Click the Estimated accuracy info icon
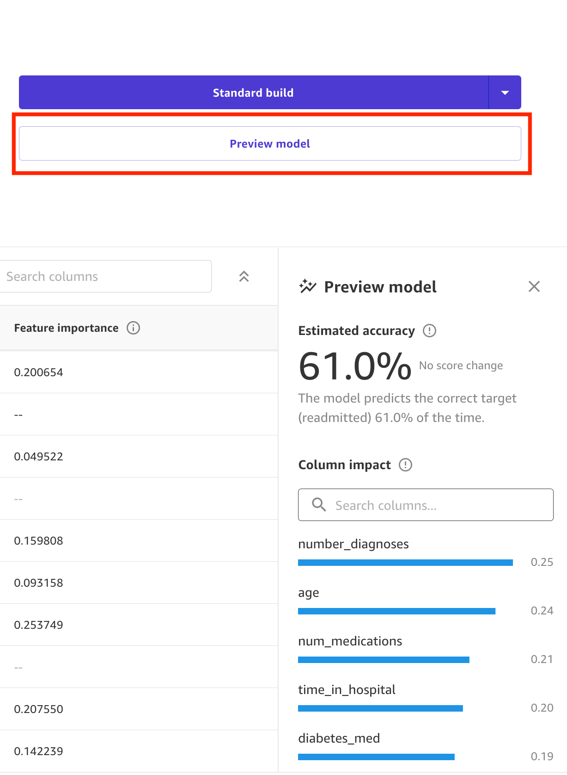 429,331
